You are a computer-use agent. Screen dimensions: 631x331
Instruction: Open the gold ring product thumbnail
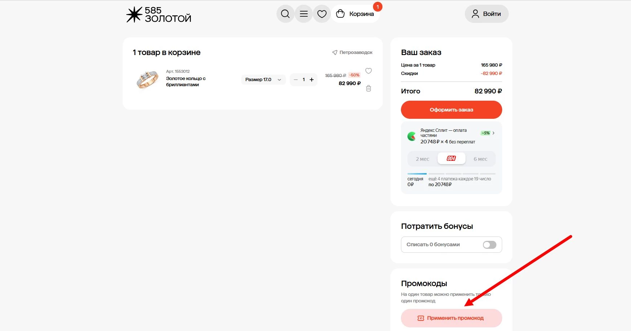pos(146,79)
